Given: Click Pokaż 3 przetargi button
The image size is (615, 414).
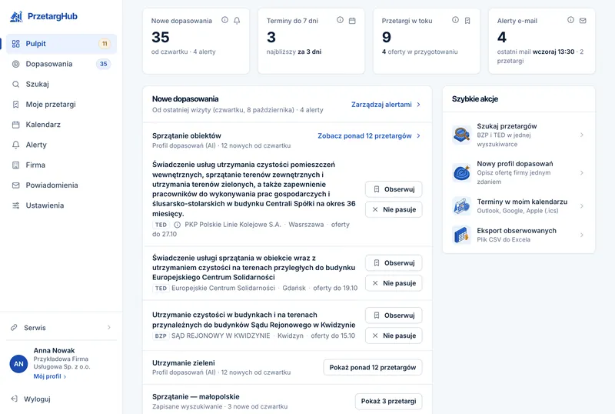Looking at the screenshot, I should coord(388,401).
